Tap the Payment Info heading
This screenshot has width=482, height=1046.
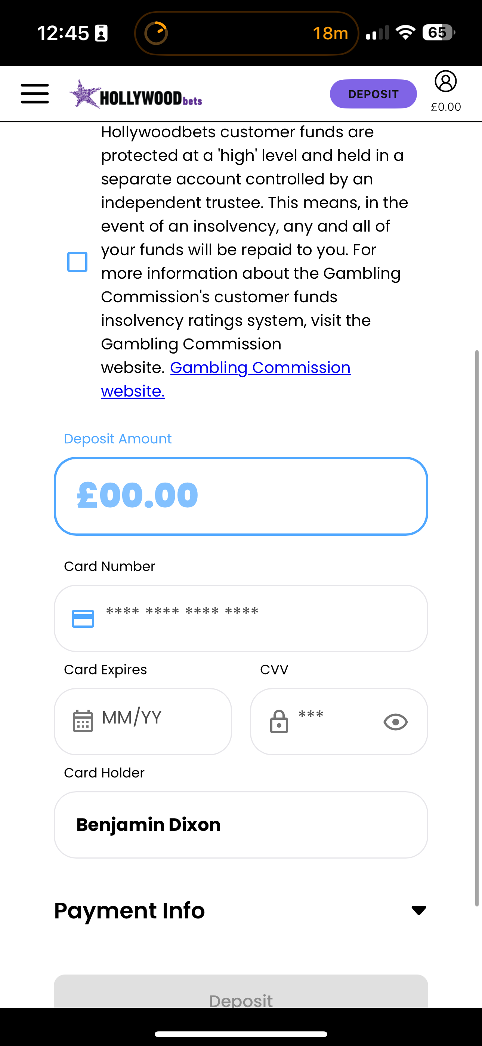130,910
